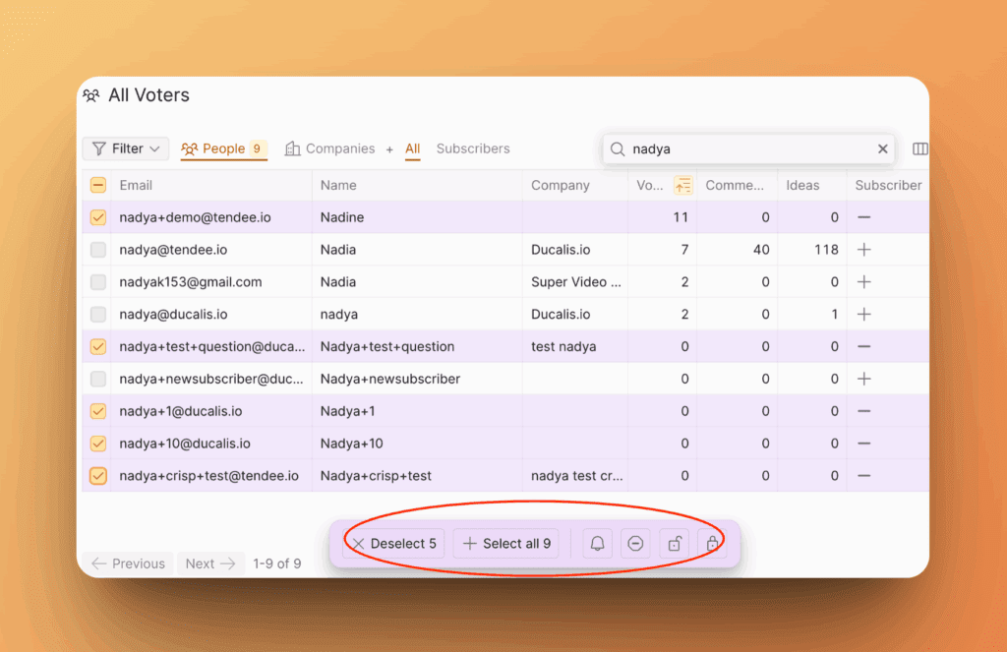Screen dimensions: 1007x652
Task: Toggle the header select-all checkbox
Action: coord(98,185)
